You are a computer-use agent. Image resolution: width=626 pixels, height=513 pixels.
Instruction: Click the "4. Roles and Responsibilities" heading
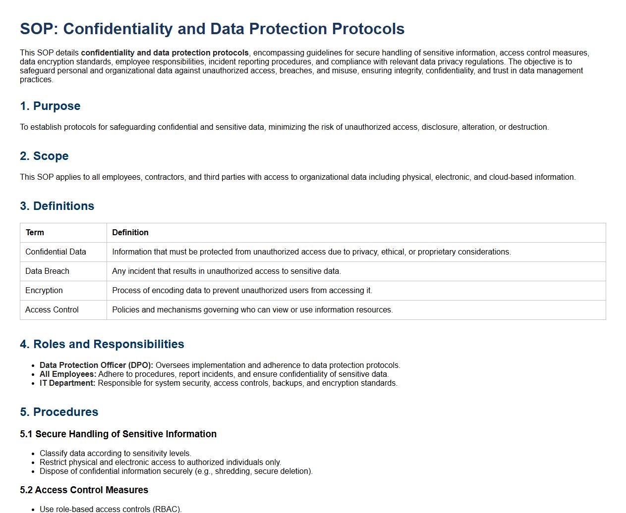(x=102, y=344)
